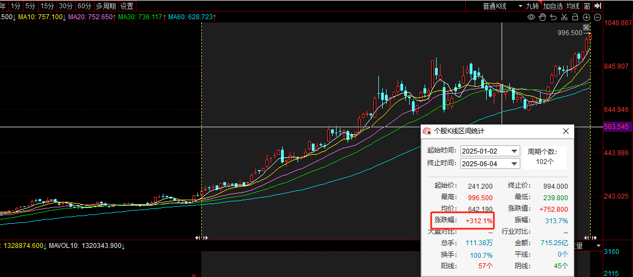Viewport: 633px width, 277px height.
Task: Toggle the chart lock icon
Action: click(x=575, y=18)
